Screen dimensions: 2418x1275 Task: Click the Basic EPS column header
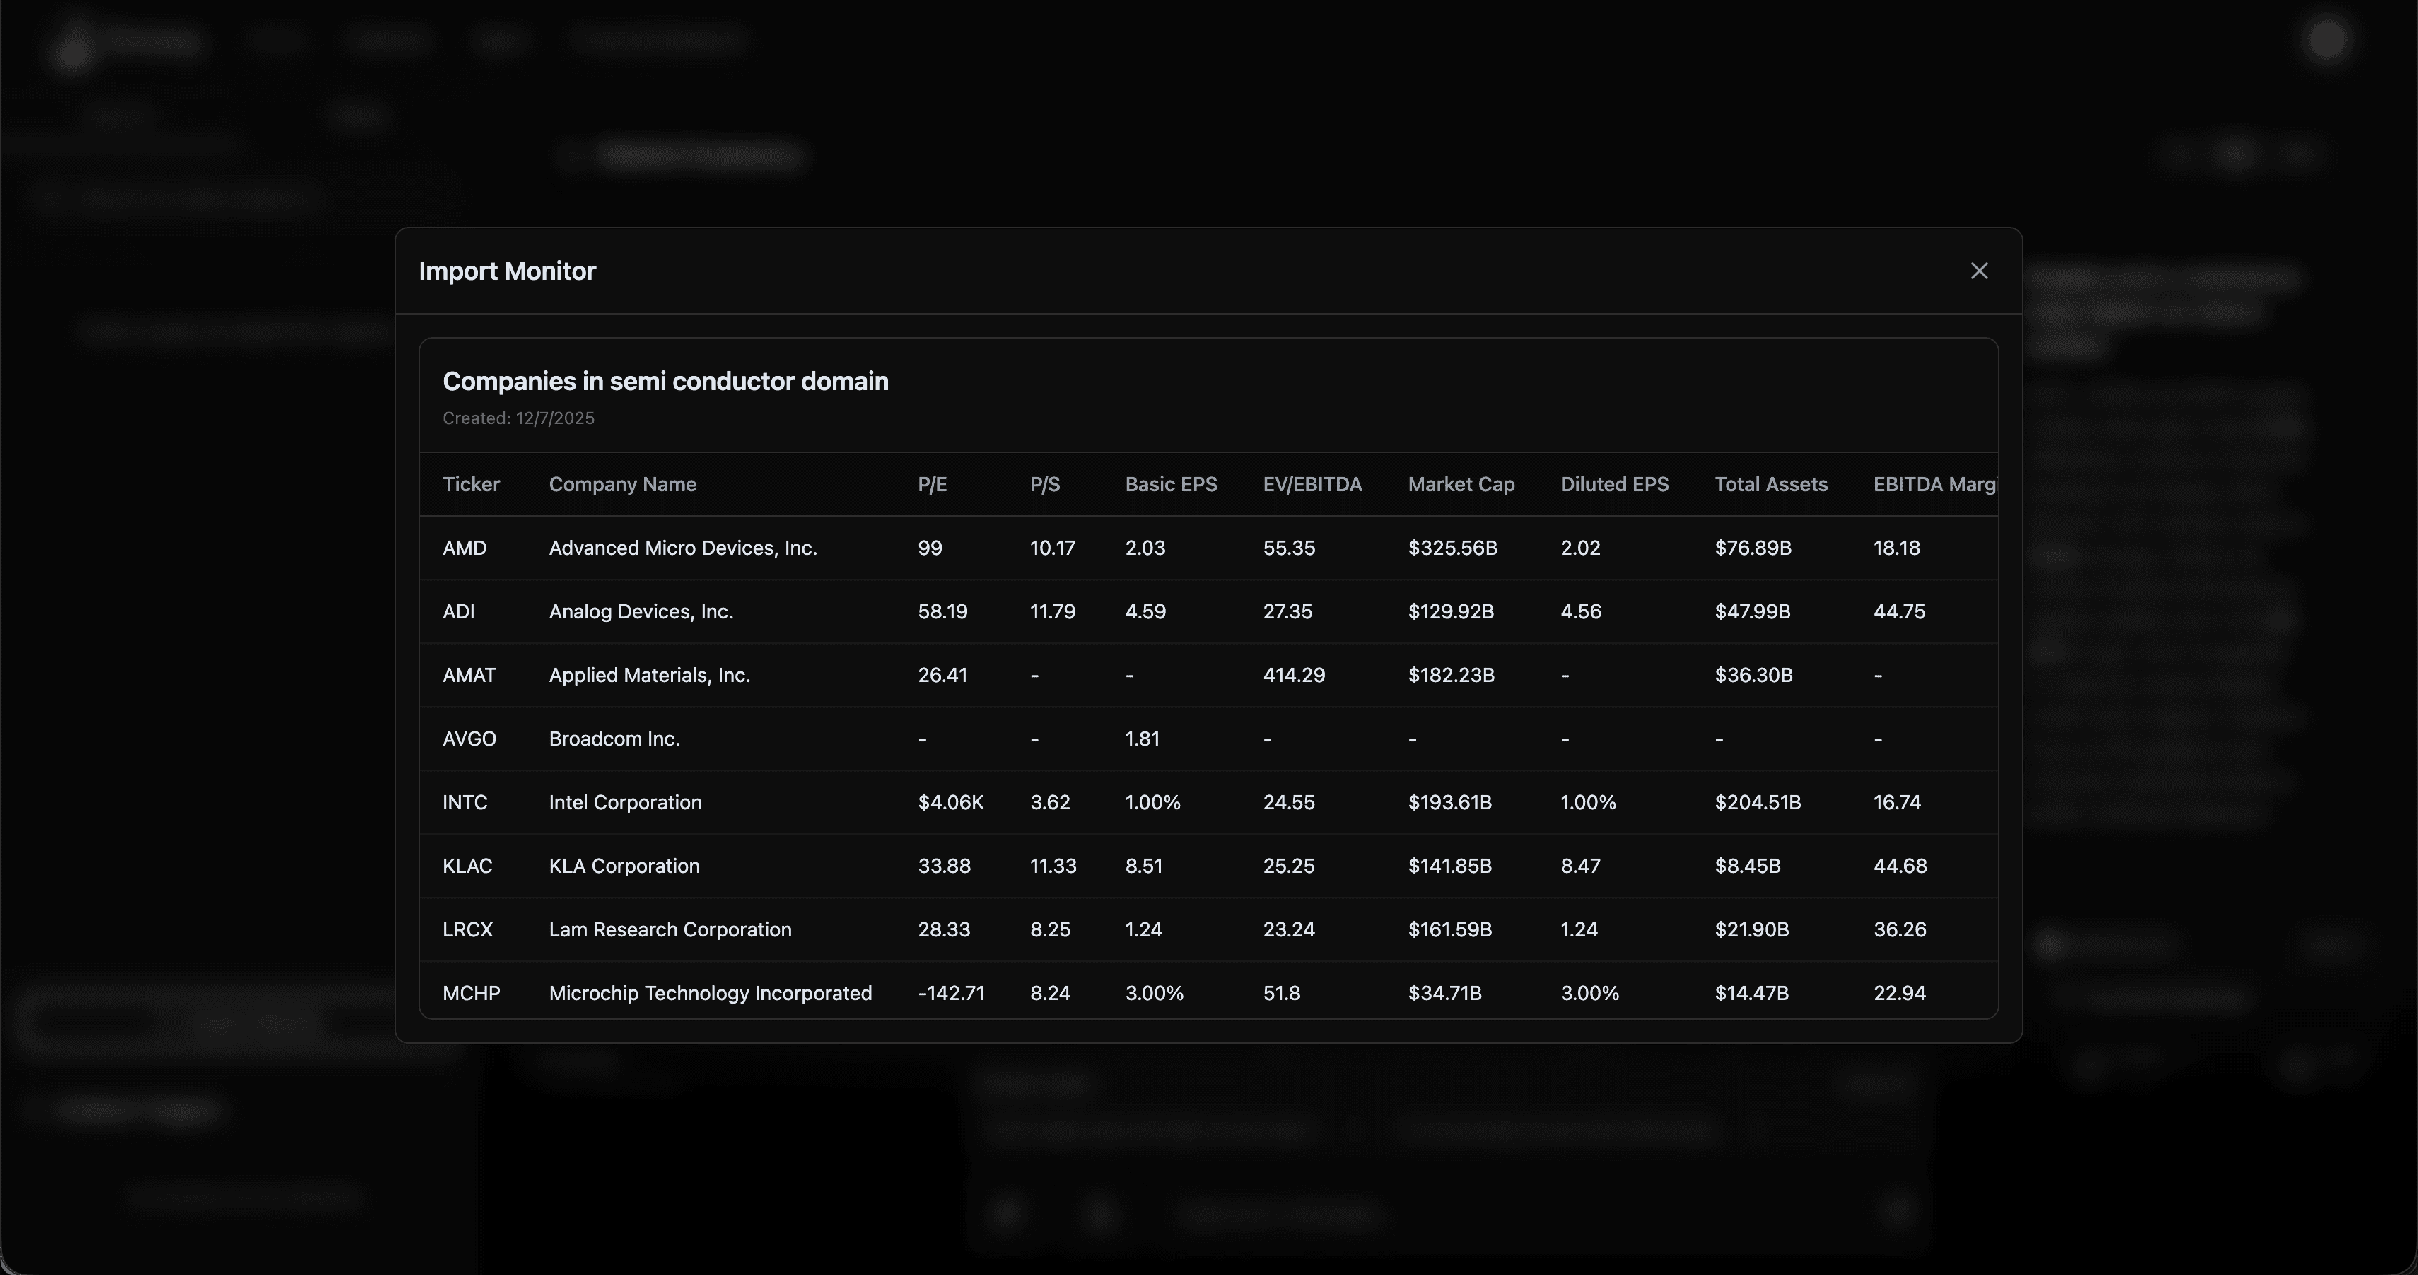1171,484
